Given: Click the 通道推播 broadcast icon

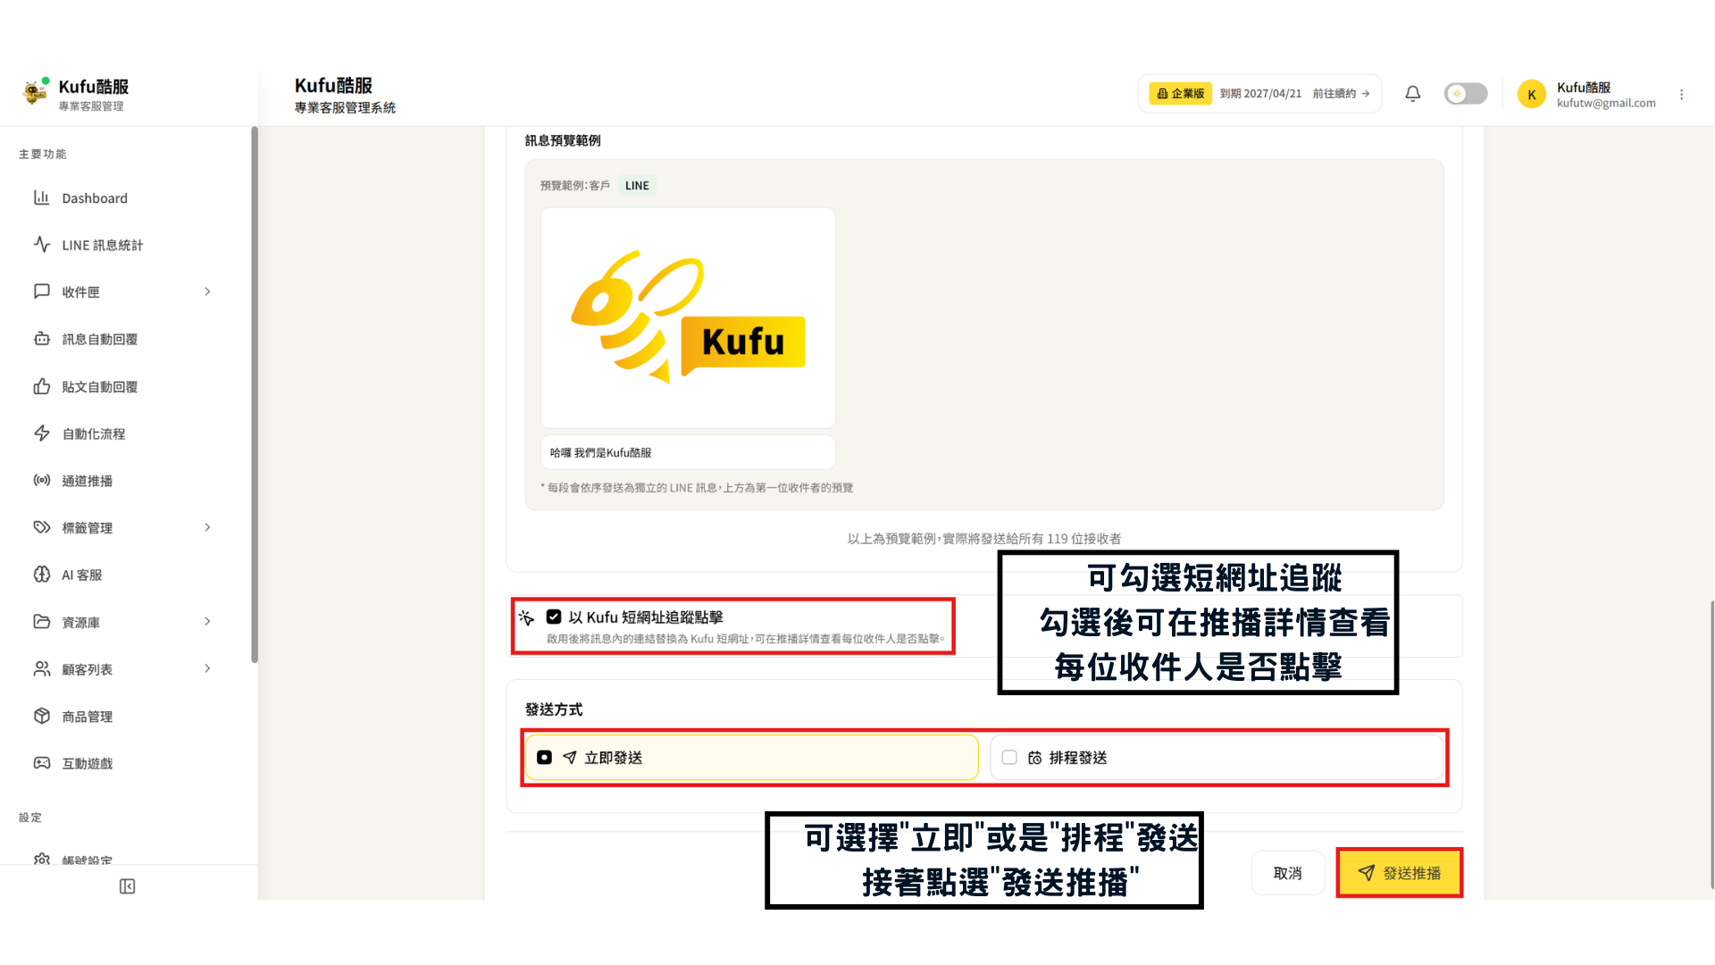Looking at the screenshot, I should (x=41, y=480).
